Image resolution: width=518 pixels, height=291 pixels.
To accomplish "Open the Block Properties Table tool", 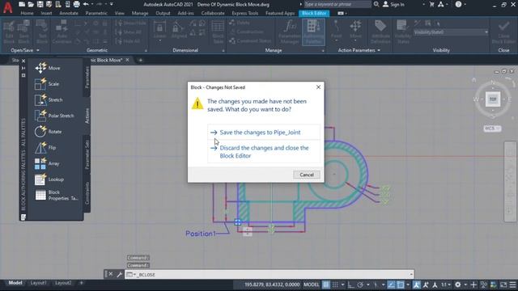I will (56, 195).
